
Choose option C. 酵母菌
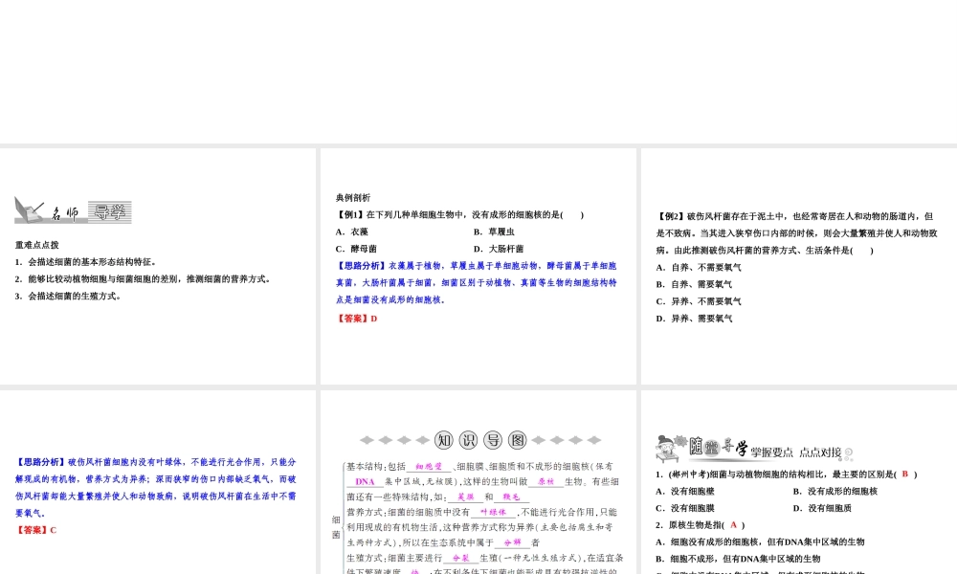pyautogui.click(x=356, y=249)
